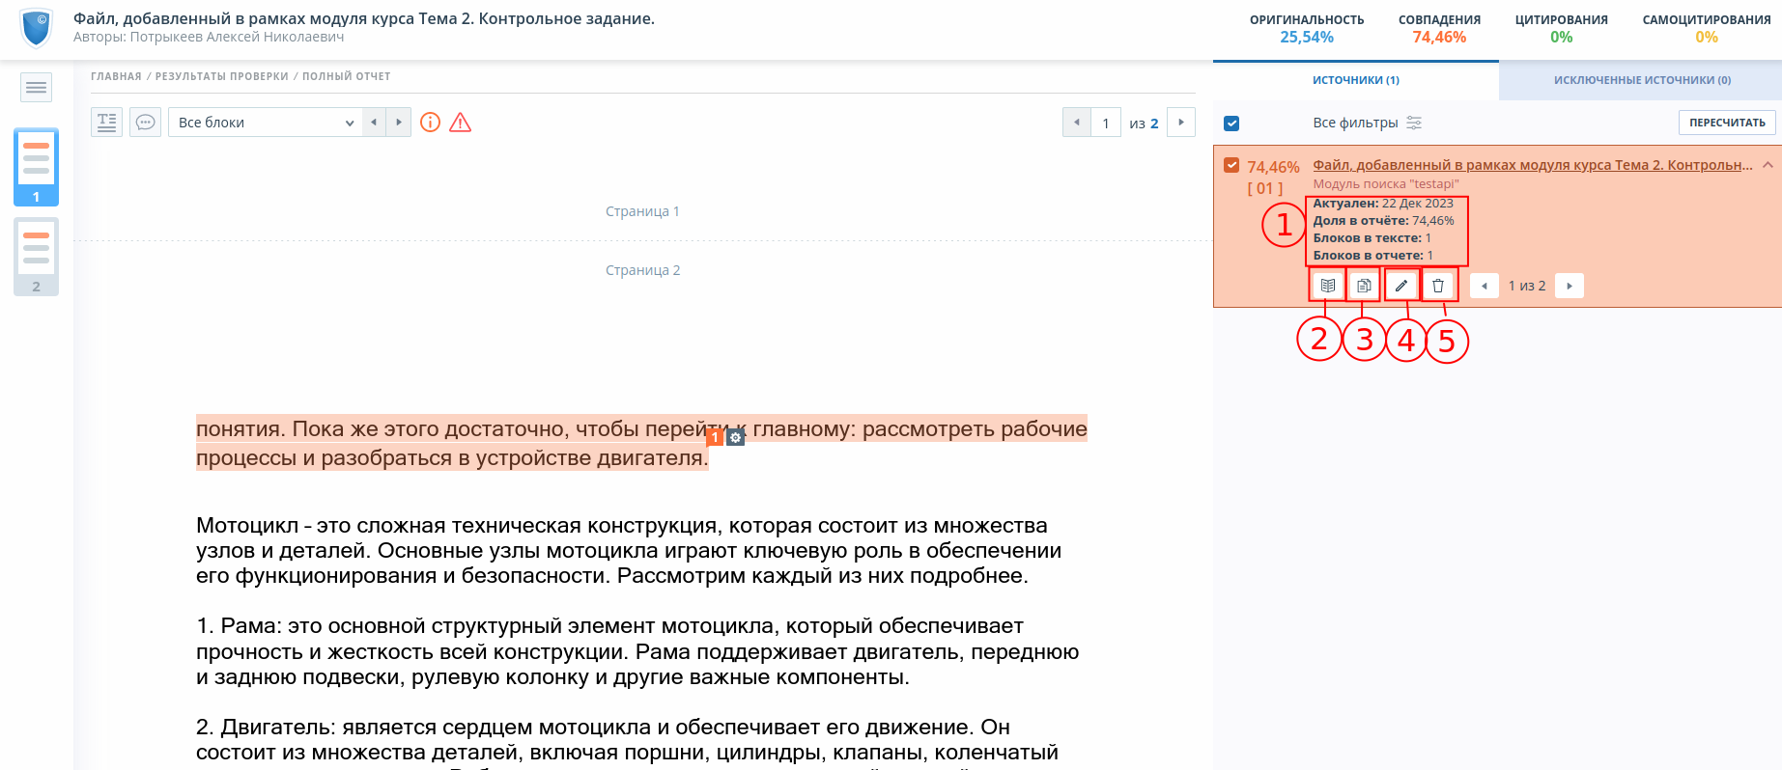Screen dimensions: 1782x770
Task: Go to previous source block arrow
Action: (1485, 286)
